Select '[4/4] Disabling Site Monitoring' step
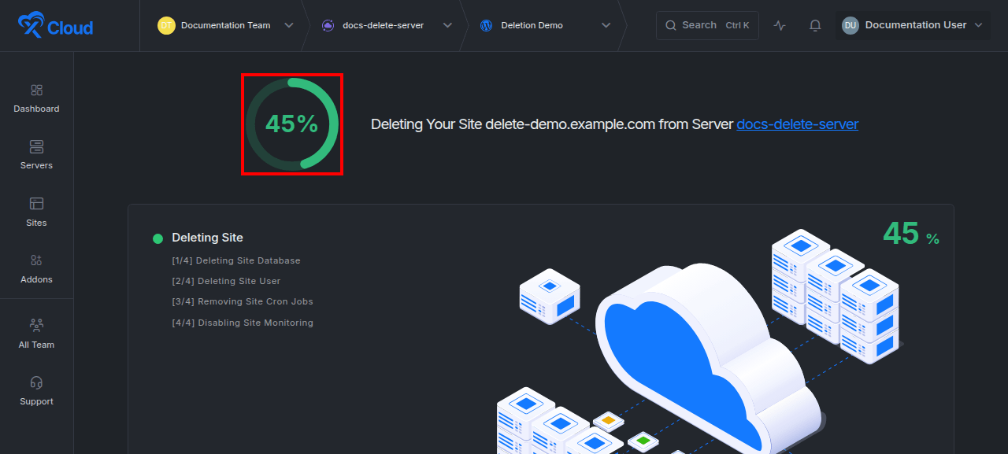 point(243,323)
